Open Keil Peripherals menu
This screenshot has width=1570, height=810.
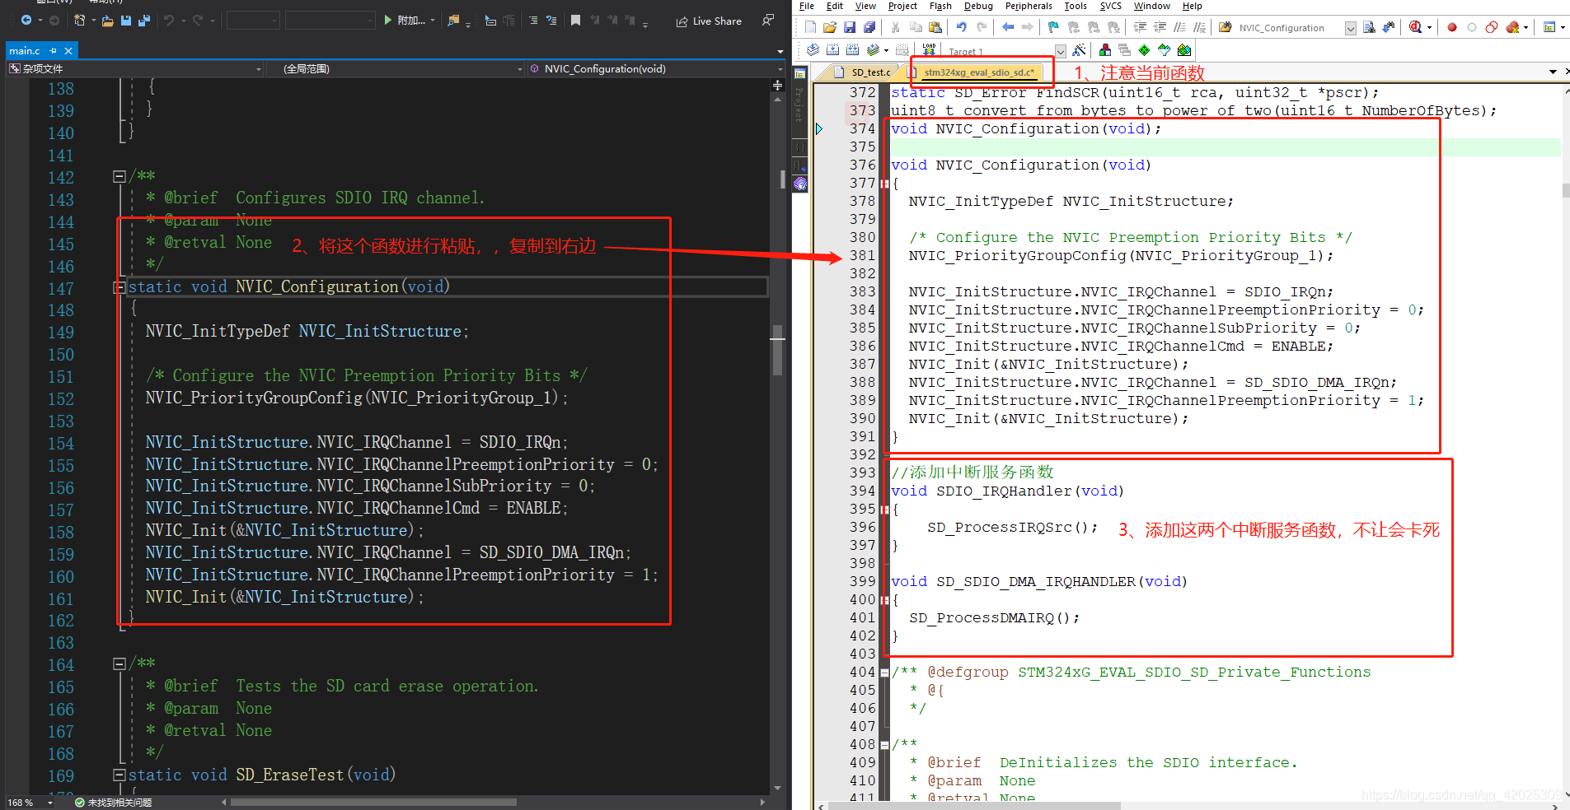1029,6
